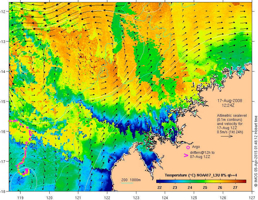Click latitude axis label -12

coord(3,11)
